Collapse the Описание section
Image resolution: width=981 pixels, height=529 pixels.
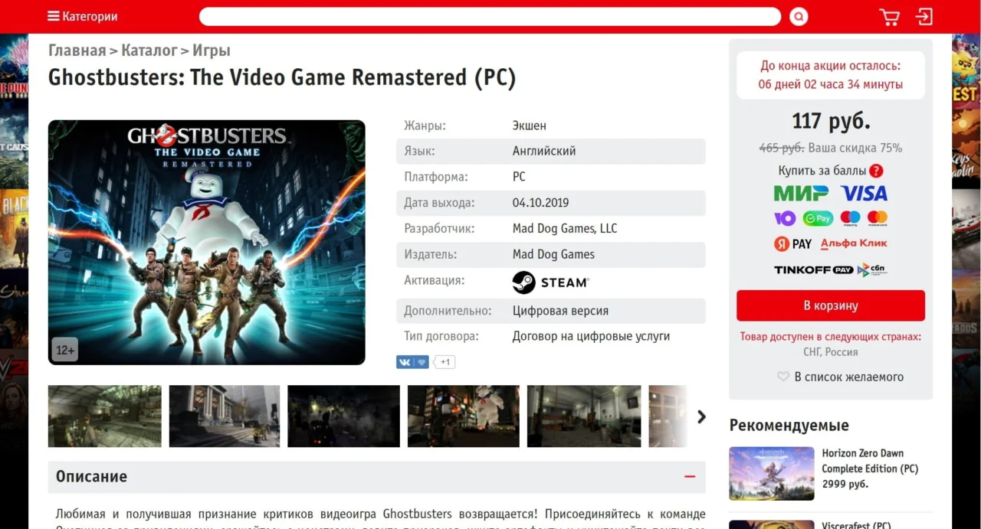point(690,476)
